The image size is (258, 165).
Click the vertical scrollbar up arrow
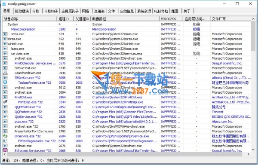253,19
